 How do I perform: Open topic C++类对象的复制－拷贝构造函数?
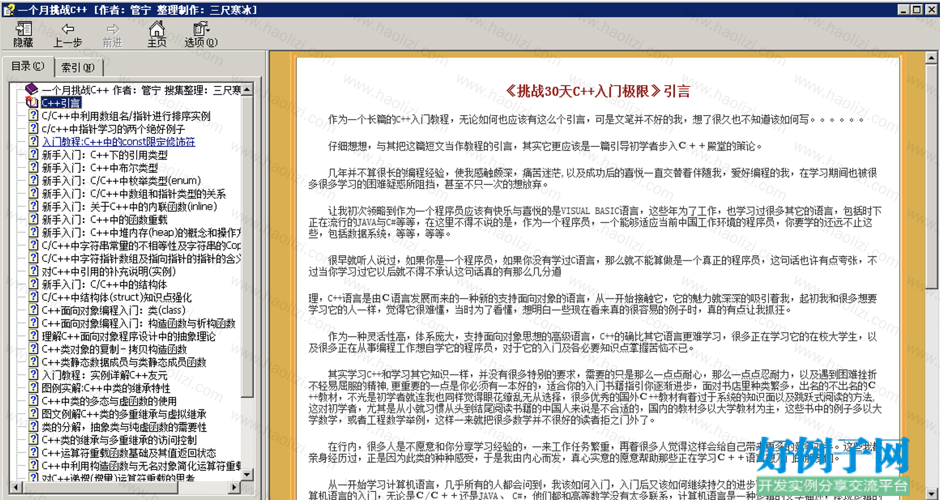tap(114, 349)
